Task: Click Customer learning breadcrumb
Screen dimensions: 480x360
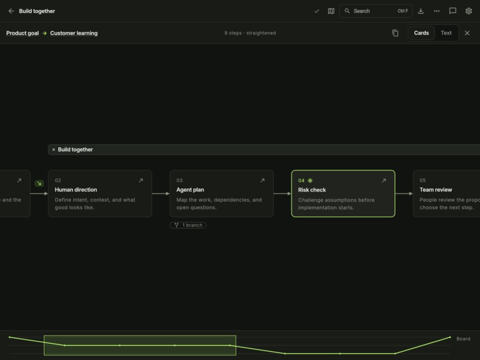Action: 74,33
